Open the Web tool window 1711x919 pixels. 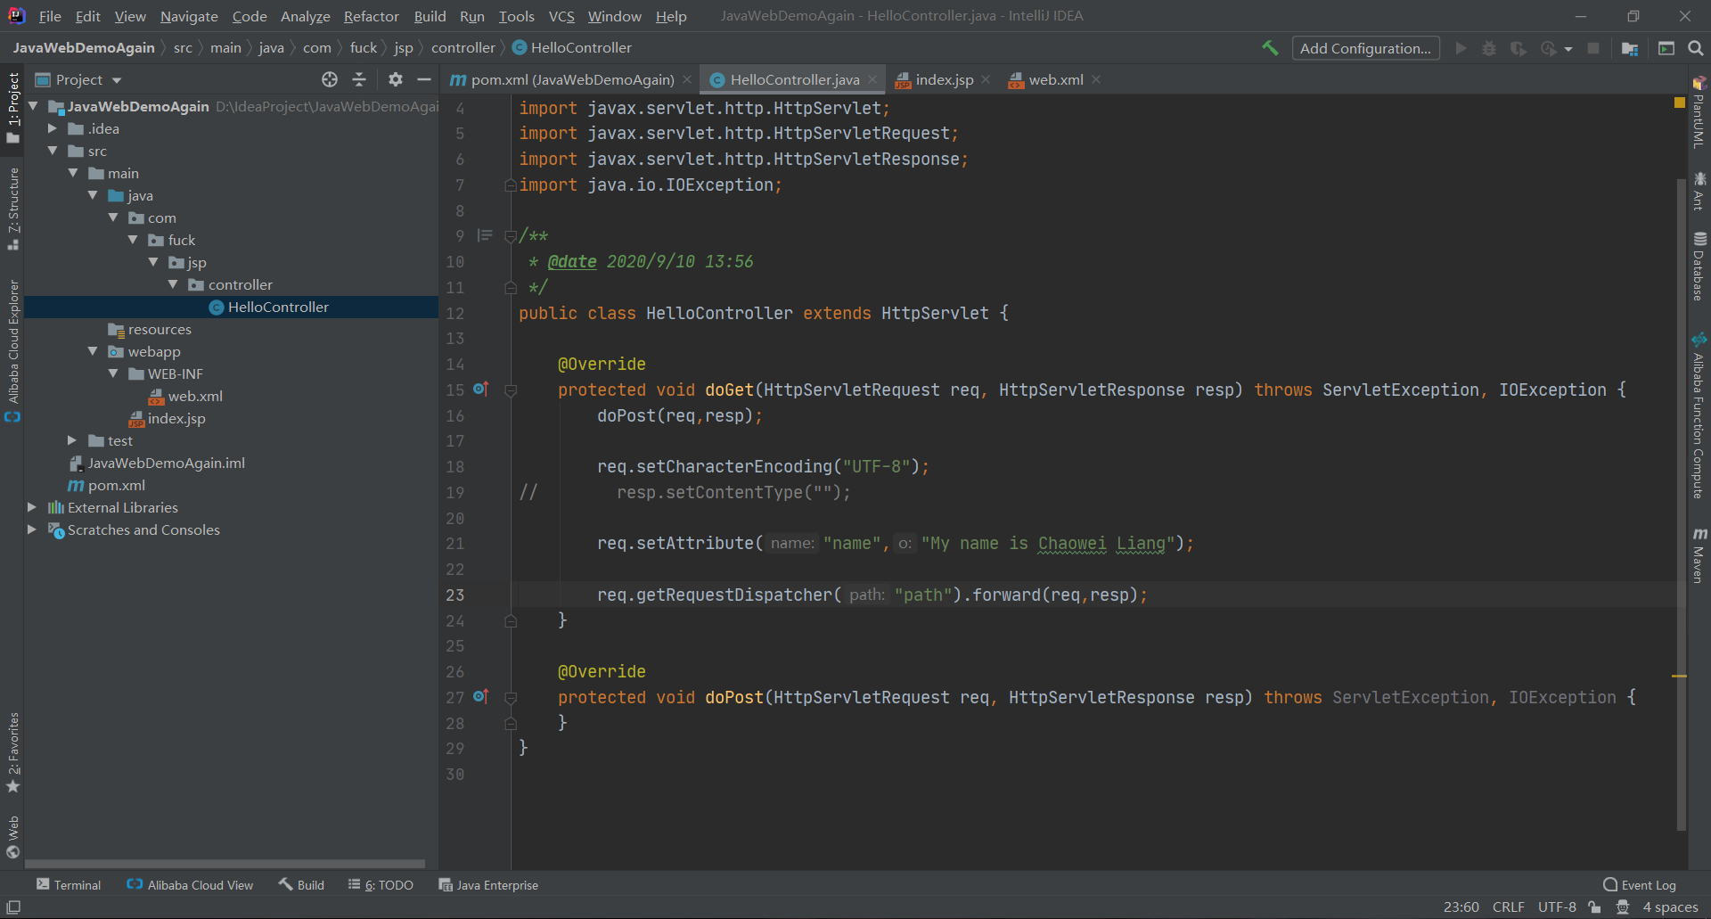pos(12,837)
